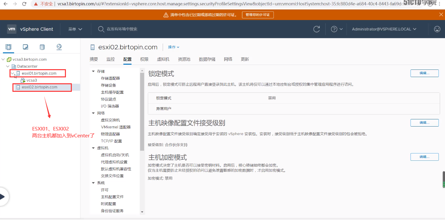
Task: Open I/O 筛选器 in the settings list
Action: point(110,106)
